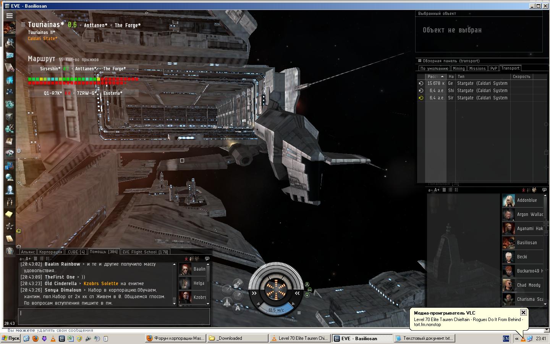Screen dimensions: 550x344
Task: Expand the hidden system tray icons
Action: (x=517, y=338)
